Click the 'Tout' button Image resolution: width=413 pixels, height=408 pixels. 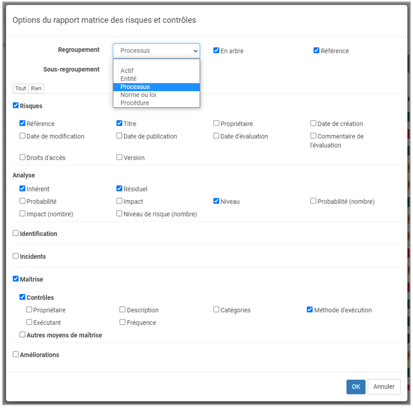pos(21,88)
